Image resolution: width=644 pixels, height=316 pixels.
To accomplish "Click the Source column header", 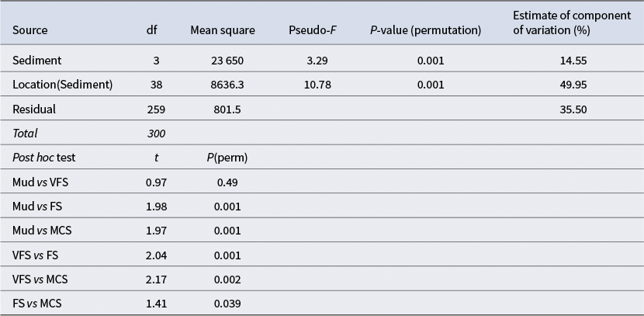I will pyautogui.click(x=30, y=30).
